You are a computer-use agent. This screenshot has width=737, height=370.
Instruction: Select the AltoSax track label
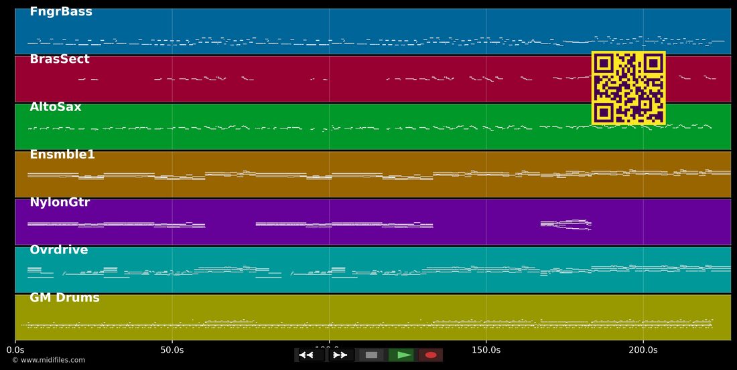tap(56, 107)
